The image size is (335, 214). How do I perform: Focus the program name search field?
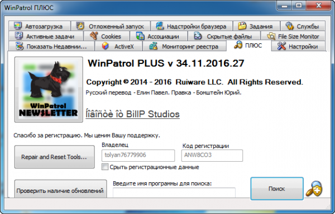pos(174,192)
